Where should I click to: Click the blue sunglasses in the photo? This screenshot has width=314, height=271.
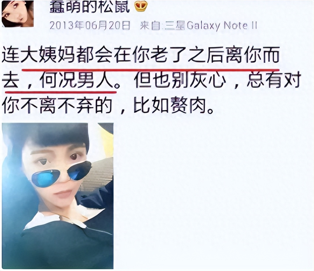(62, 174)
